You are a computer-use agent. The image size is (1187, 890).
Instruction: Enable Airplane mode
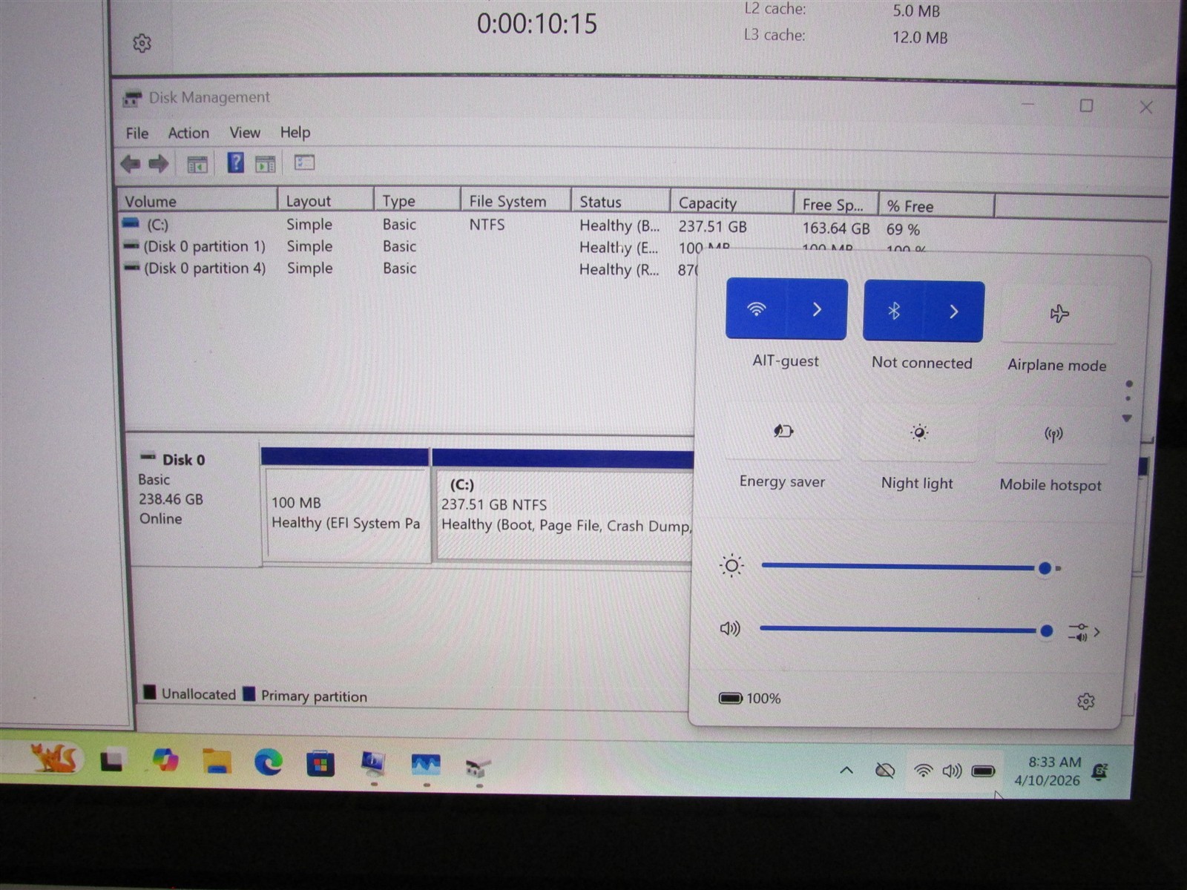point(1059,314)
